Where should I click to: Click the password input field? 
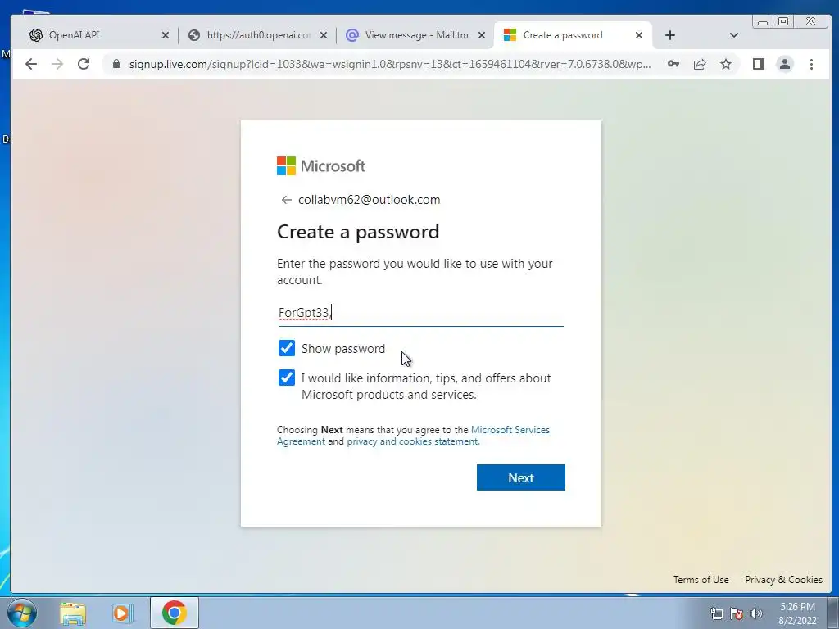pyautogui.click(x=420, y=312)
